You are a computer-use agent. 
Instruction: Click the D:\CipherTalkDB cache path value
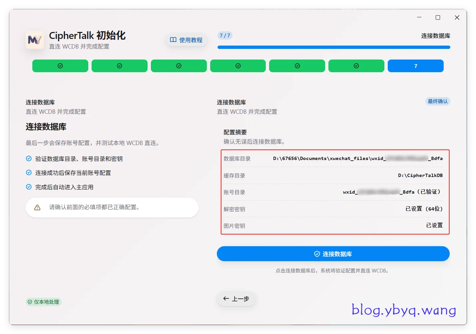click(420, 175)
